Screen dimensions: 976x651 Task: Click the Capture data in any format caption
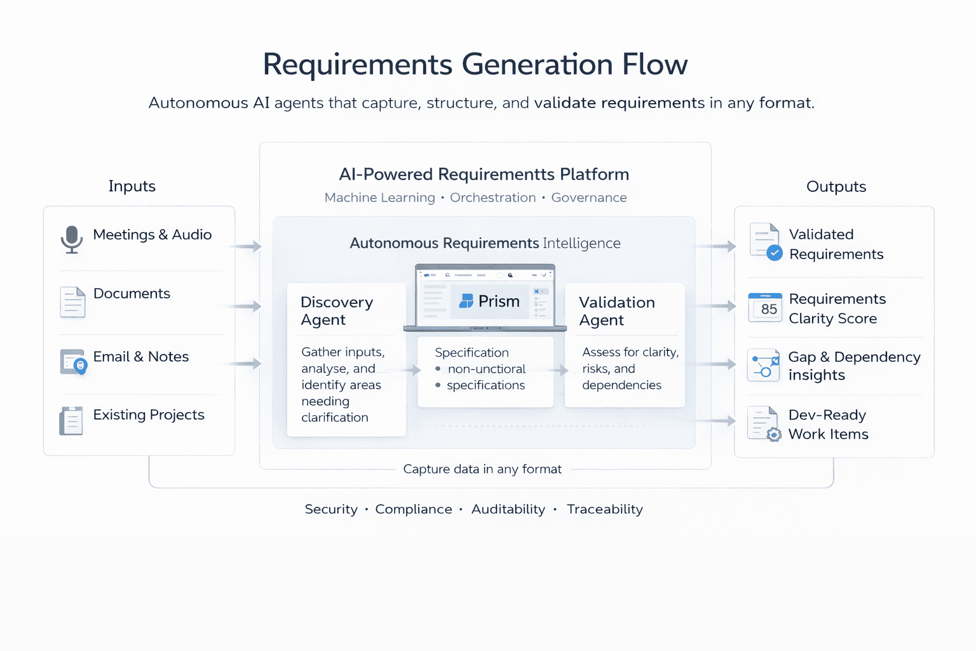tap(482, 469)
